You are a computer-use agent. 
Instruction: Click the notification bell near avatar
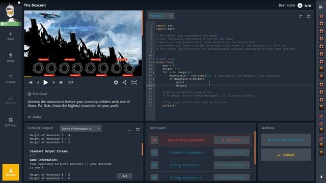point(19,3)
